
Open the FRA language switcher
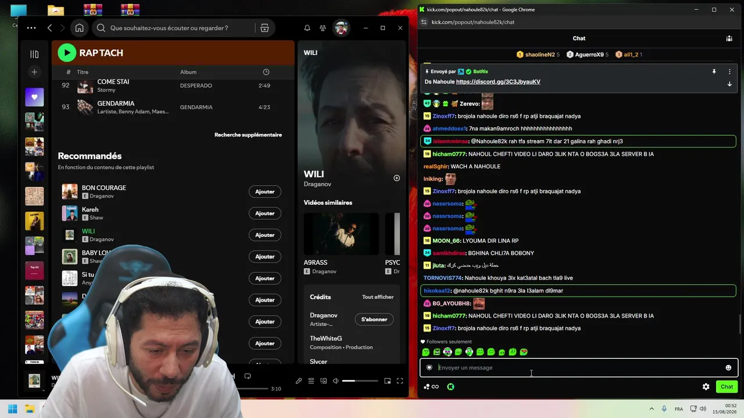click(x=679, y=409)
